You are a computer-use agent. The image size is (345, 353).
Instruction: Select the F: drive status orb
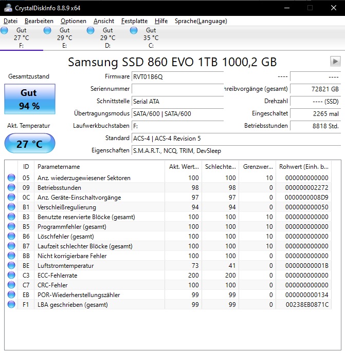[4, 30]
